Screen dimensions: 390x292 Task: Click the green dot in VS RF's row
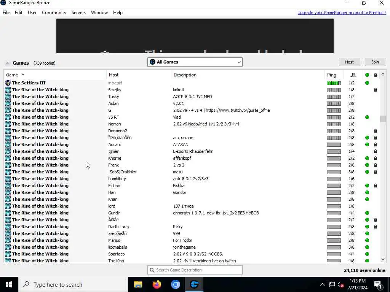pos(367,117)
